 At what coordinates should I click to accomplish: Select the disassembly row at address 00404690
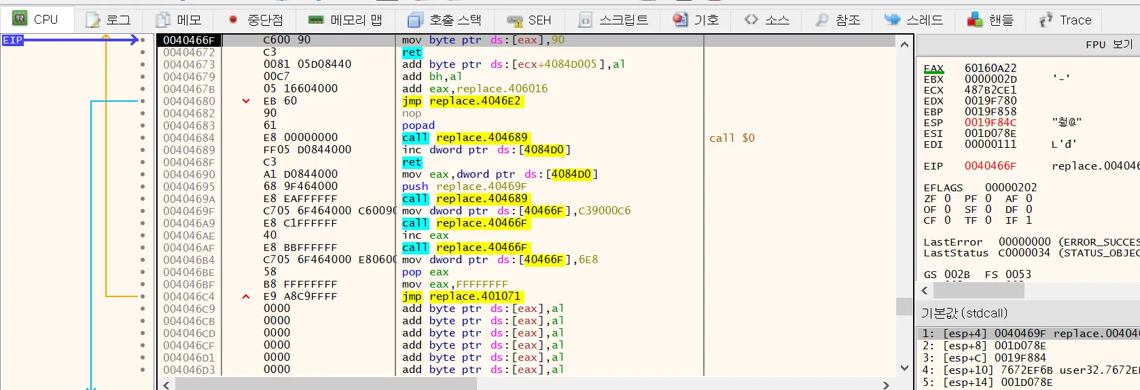[189, 174]
